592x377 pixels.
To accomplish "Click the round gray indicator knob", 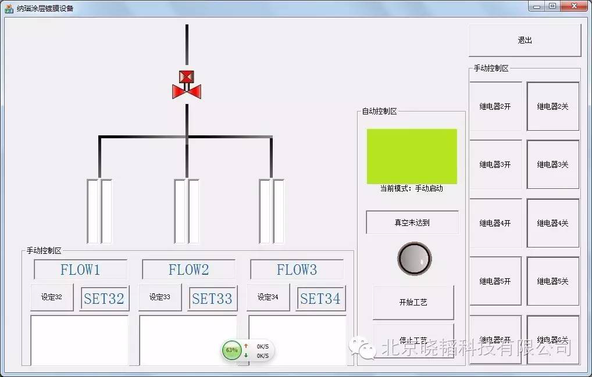I will (414, 258).
